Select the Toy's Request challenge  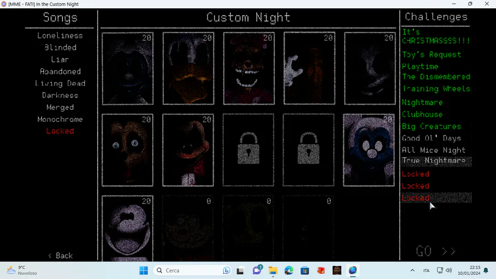pos(432,55)
